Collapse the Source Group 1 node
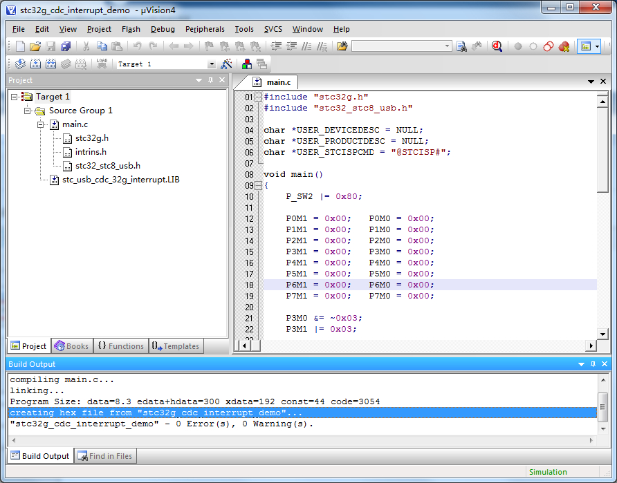 click(27, 111)
